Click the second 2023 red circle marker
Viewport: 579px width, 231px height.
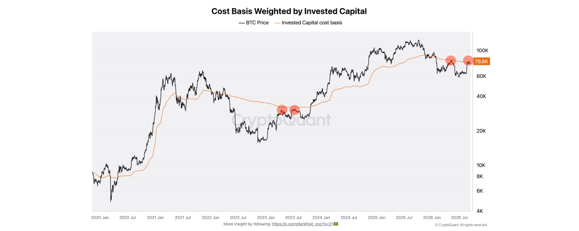point(294,110)
